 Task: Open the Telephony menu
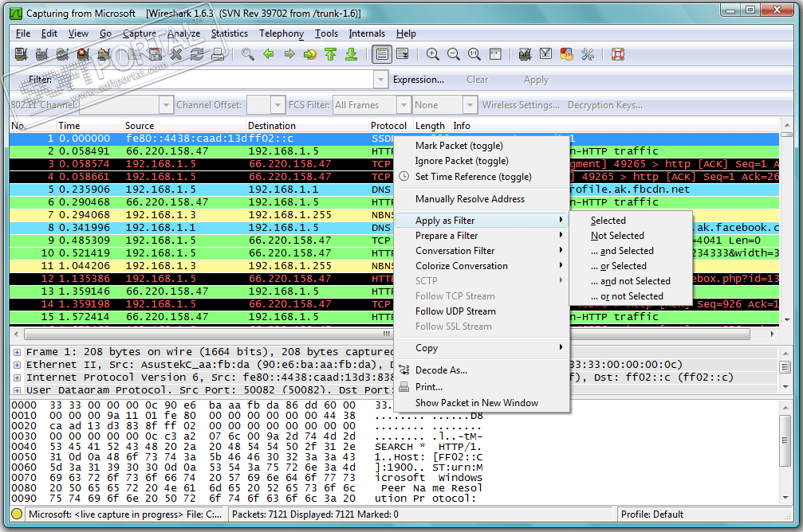281,33
